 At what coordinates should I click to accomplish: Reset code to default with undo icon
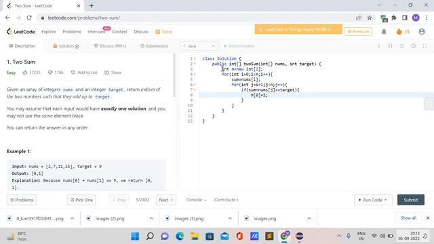[401, 46]
